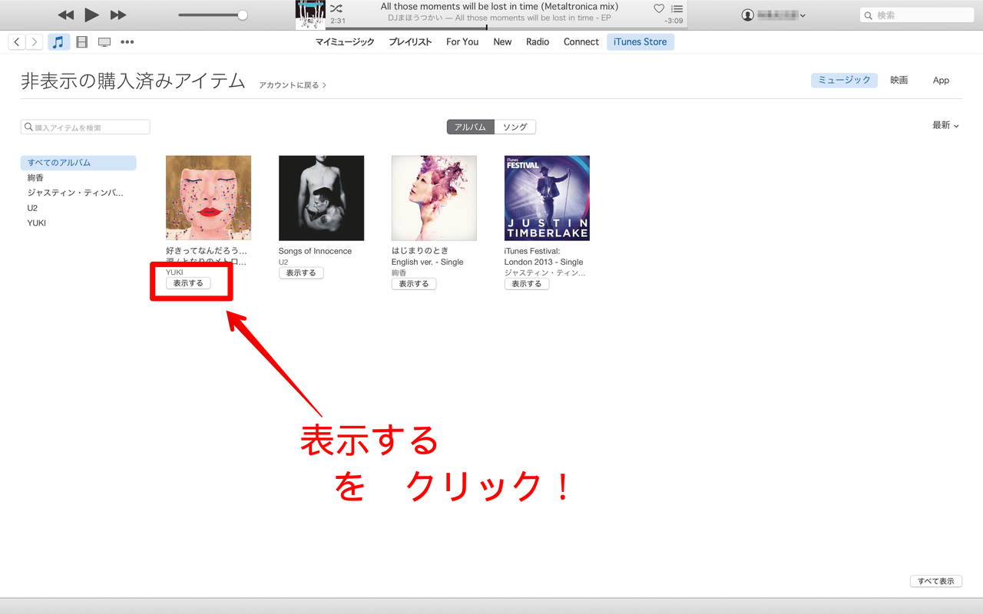Toggle the shuffle icon
Viewport: 983px width, 614px height.
pyautogui.click(x=336, y=8)
